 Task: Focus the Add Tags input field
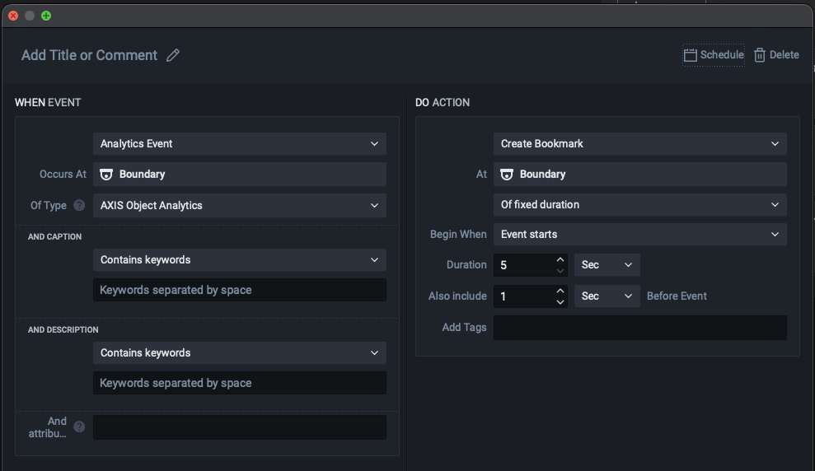point(639,328)
